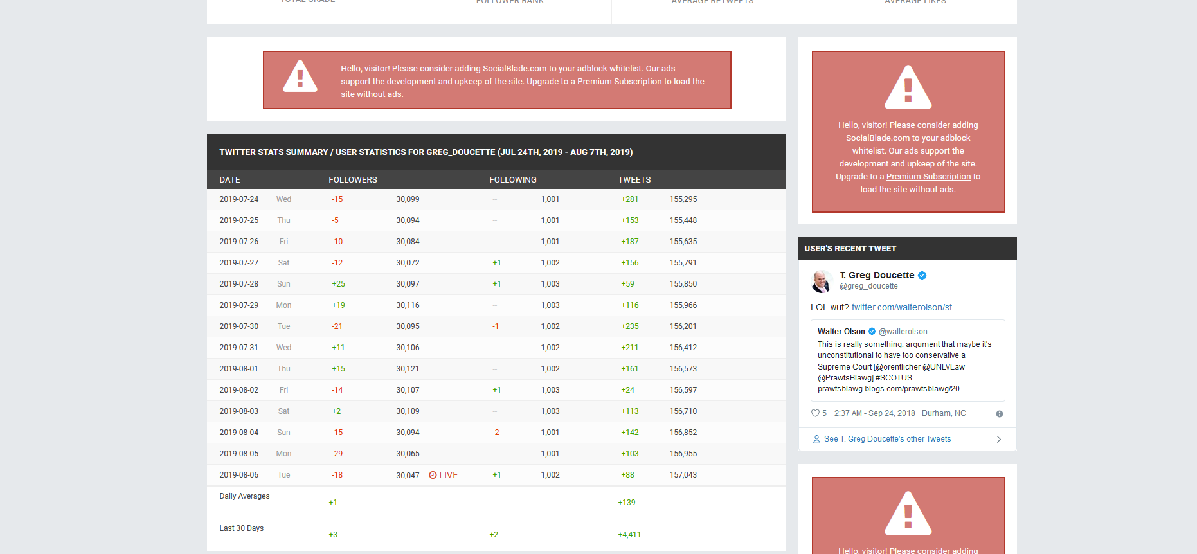The image size is (1197, 554).
Task: Select tweet change +281
Action: [629, 199]
